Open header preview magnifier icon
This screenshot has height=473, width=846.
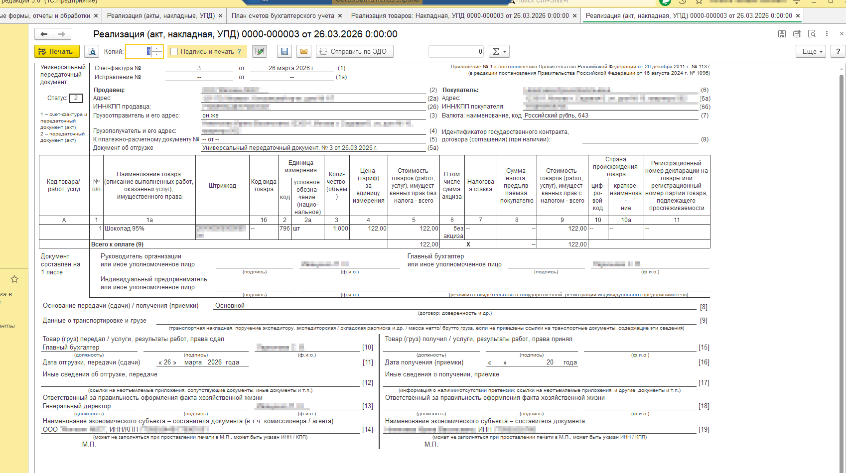[x=812, y=34]
